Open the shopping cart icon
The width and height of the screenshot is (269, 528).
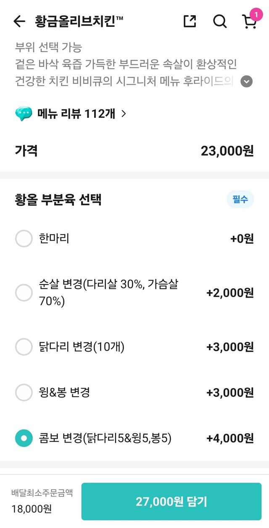[249, 22]
